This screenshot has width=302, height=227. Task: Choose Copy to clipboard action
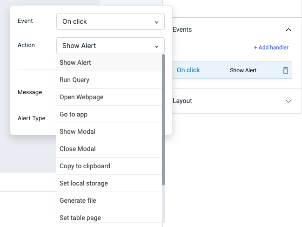click(x=85, y=166)
